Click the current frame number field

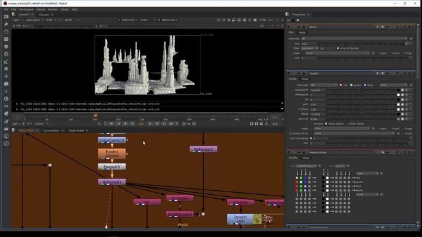pyautogui.click(x=142, y=124)
